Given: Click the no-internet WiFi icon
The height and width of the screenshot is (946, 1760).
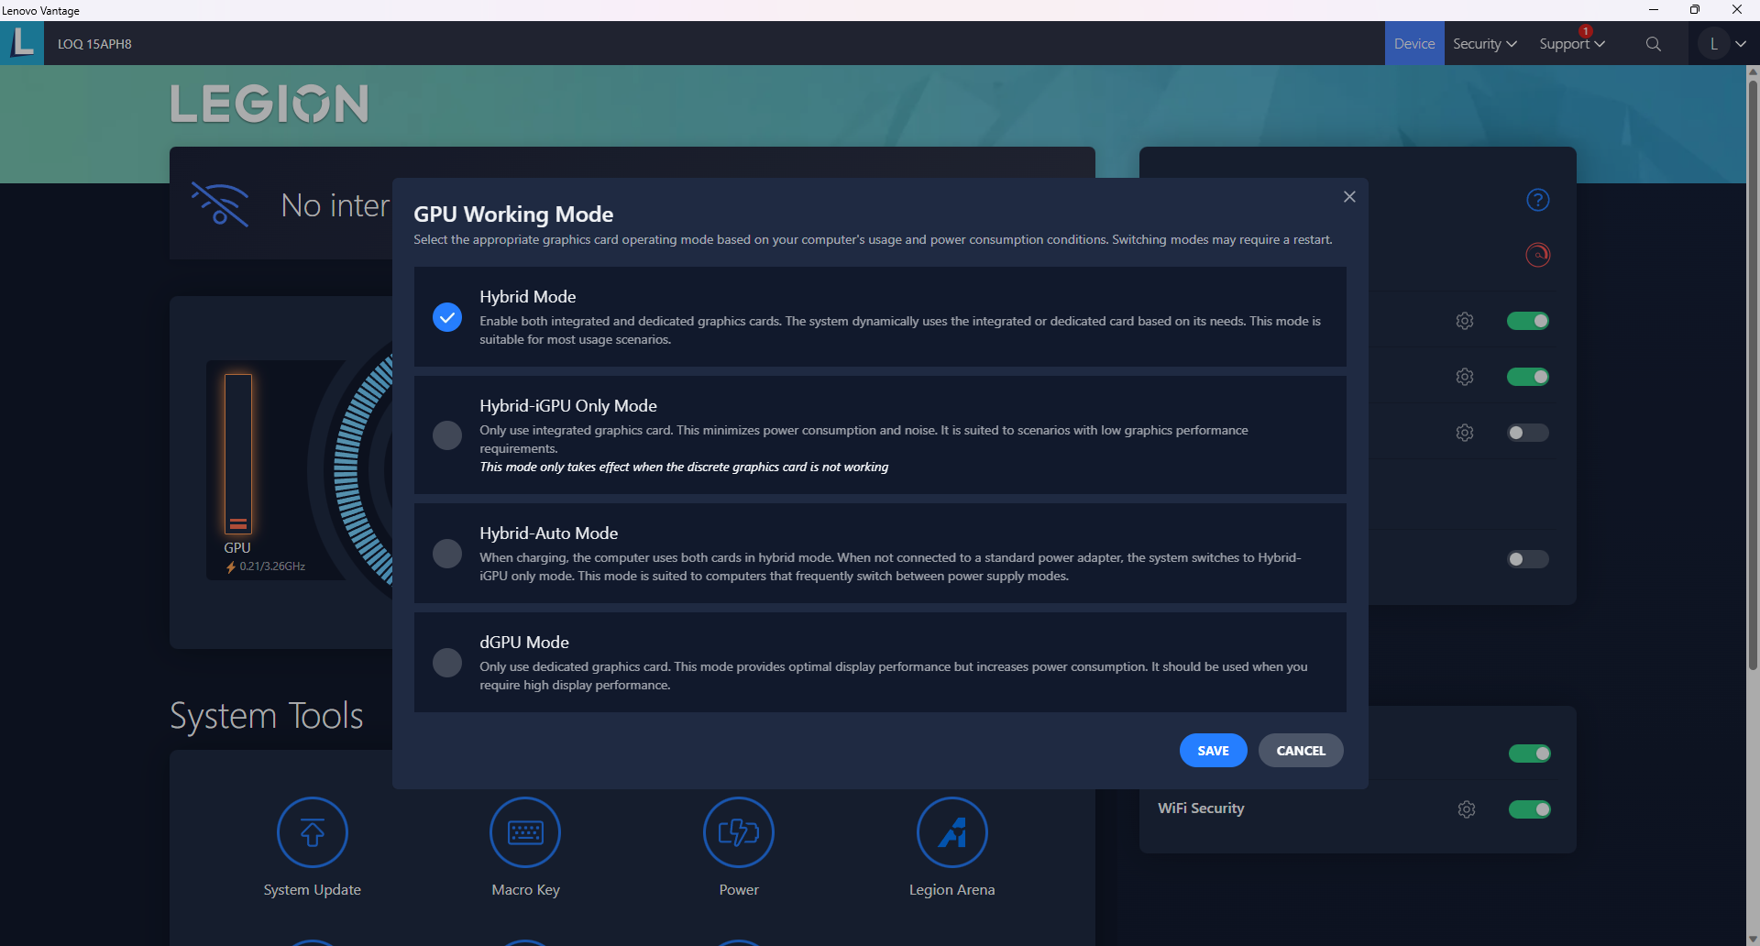Looking at the screenshot, I should (x=220, y=203).
